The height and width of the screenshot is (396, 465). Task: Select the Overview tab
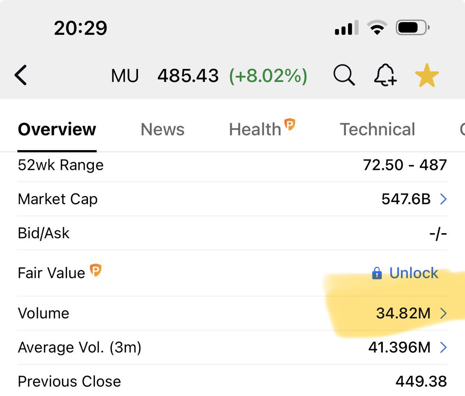[57, 129]
